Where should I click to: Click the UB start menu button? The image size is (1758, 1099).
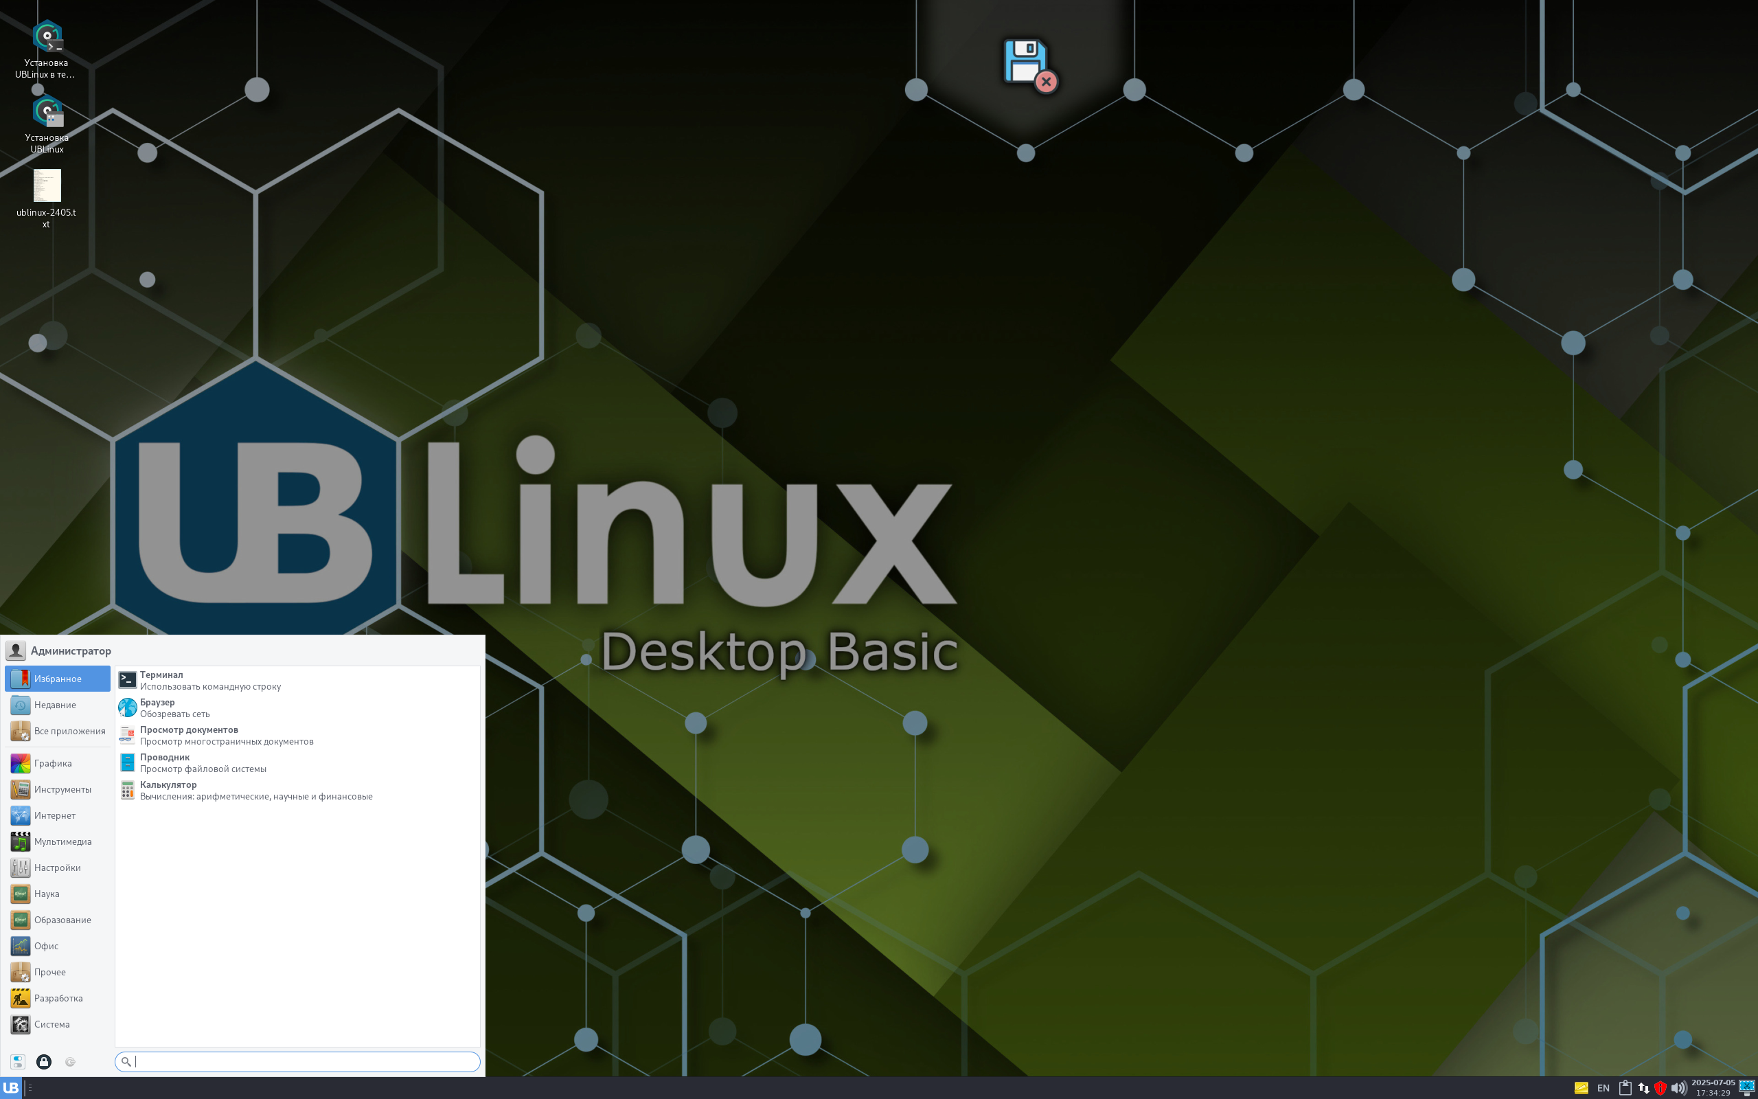[11, 1087]
